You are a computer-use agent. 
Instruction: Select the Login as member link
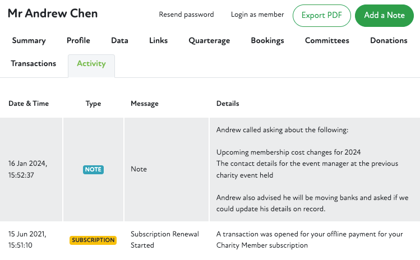(x=257, y=15)
